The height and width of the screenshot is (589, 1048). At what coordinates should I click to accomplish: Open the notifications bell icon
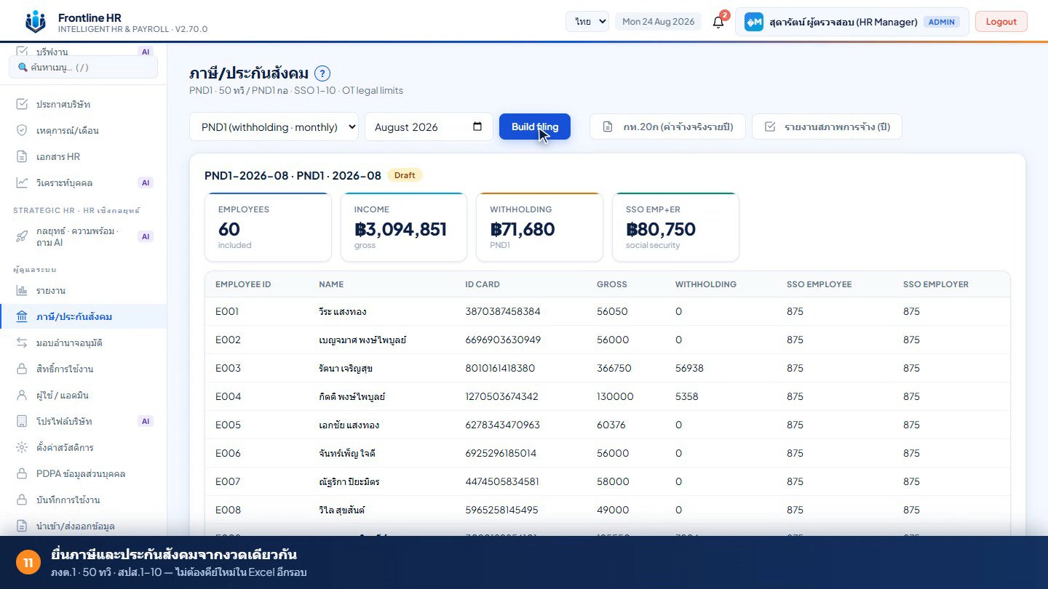718,22
